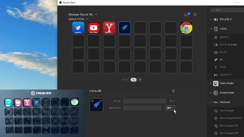Click the Control Center icon
The width and height of the screenshot is (244, 137).
point(216,93)
